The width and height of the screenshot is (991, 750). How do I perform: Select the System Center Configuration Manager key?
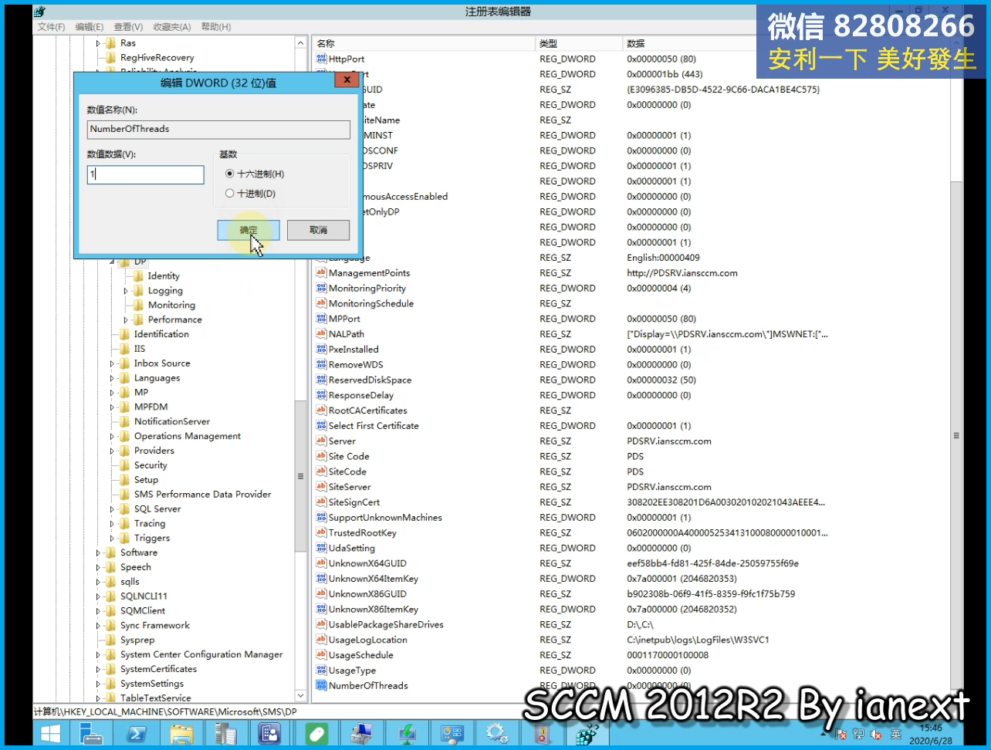pyautogui.click(x=201, y=654)
